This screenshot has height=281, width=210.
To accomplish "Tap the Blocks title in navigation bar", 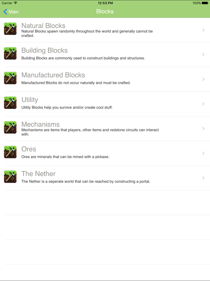I will point(105,11).
